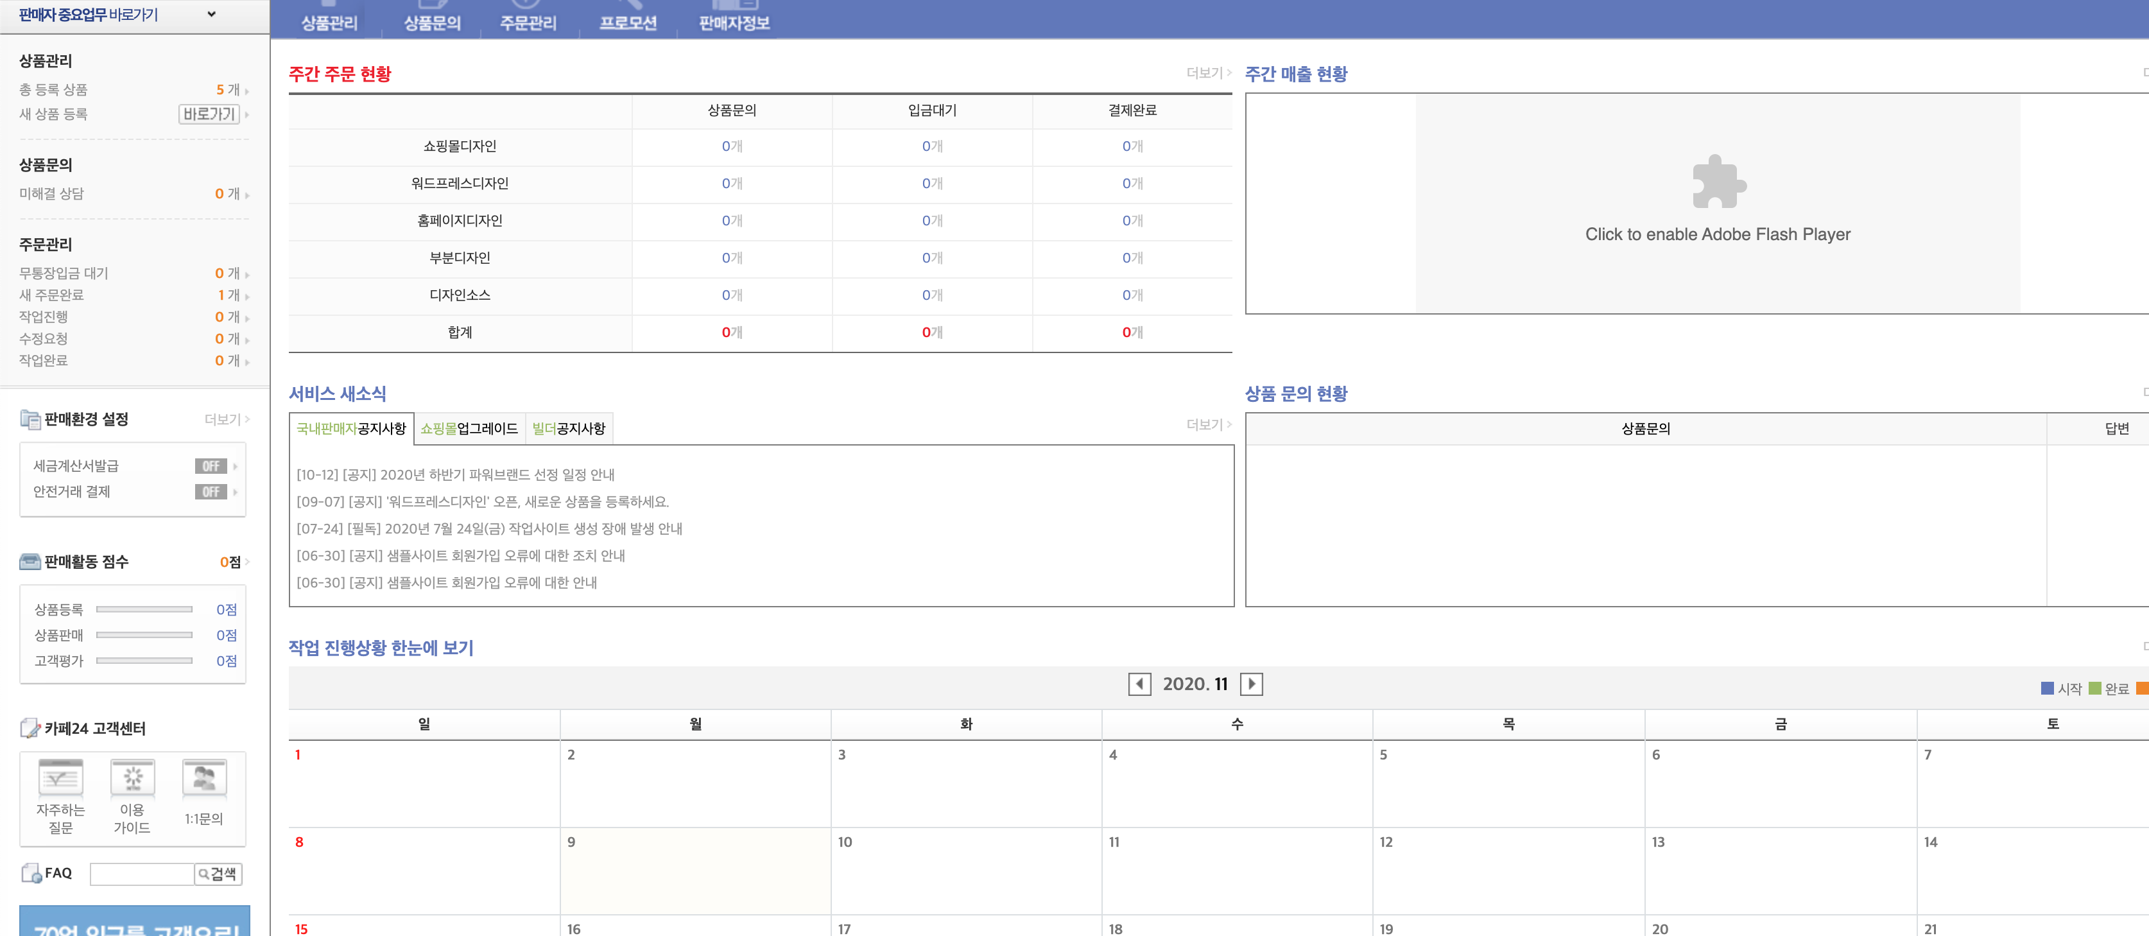The height and width of the screenshot is (936, 2149).
Task: Open the 워드프레스디자인 오픈 notice link
Action: [x=482, y=501]
